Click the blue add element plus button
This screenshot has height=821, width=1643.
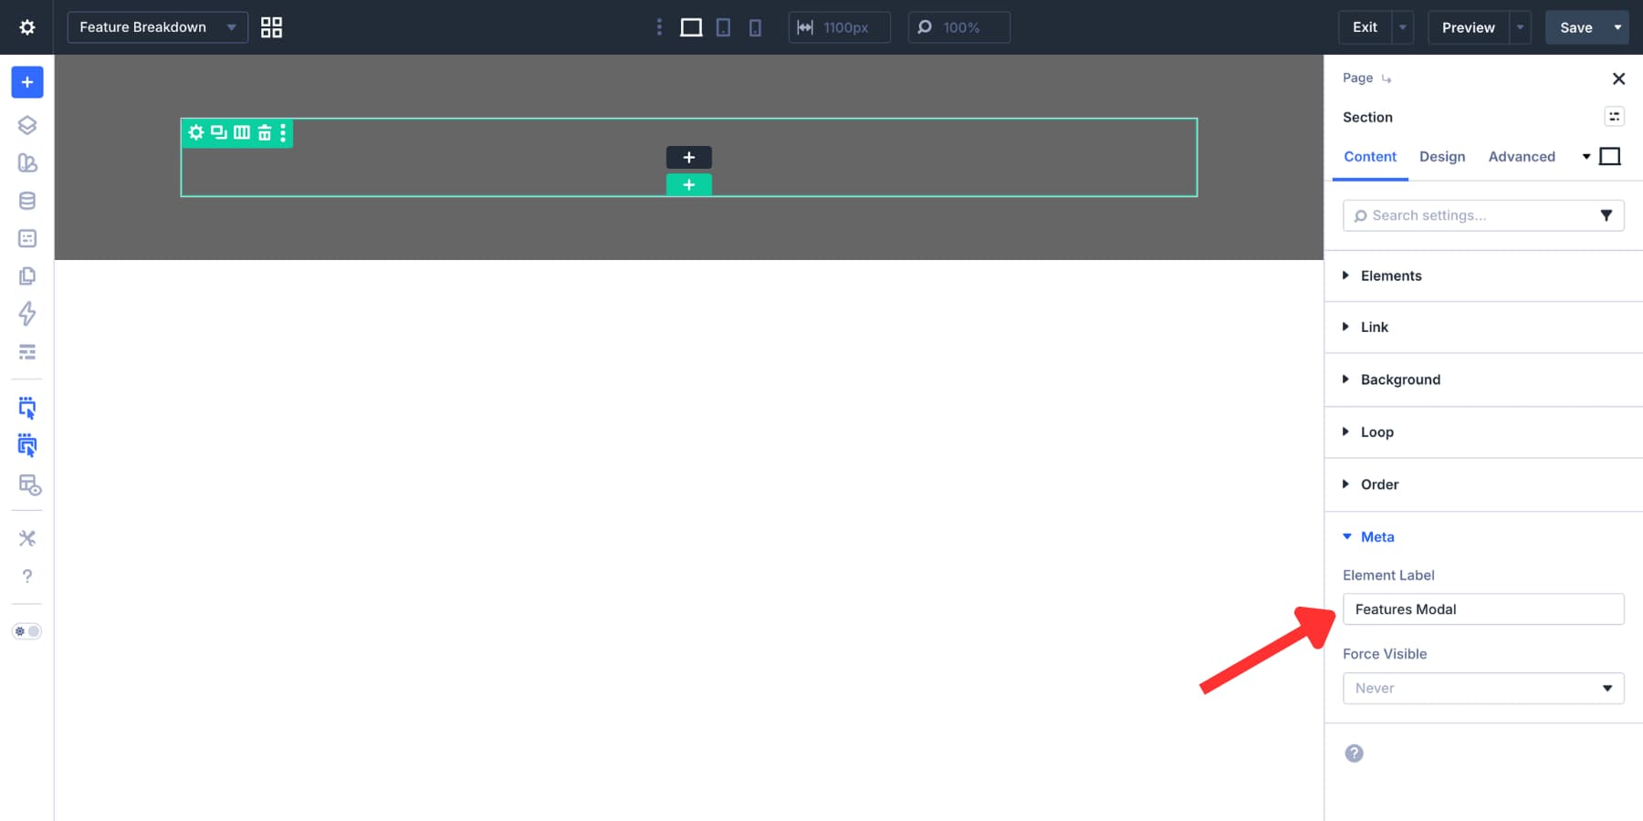click(x=27, y=82)
